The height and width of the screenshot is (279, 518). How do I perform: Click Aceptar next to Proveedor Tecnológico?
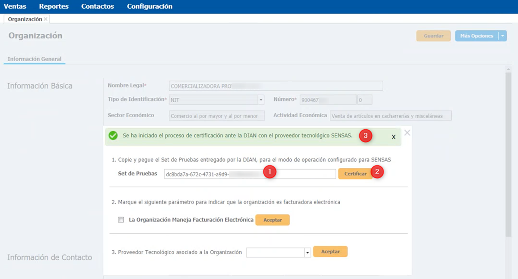click(330, 251)
